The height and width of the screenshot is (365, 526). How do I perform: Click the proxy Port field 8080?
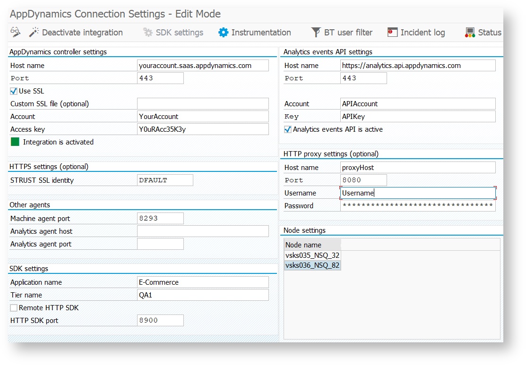point(363,180)
